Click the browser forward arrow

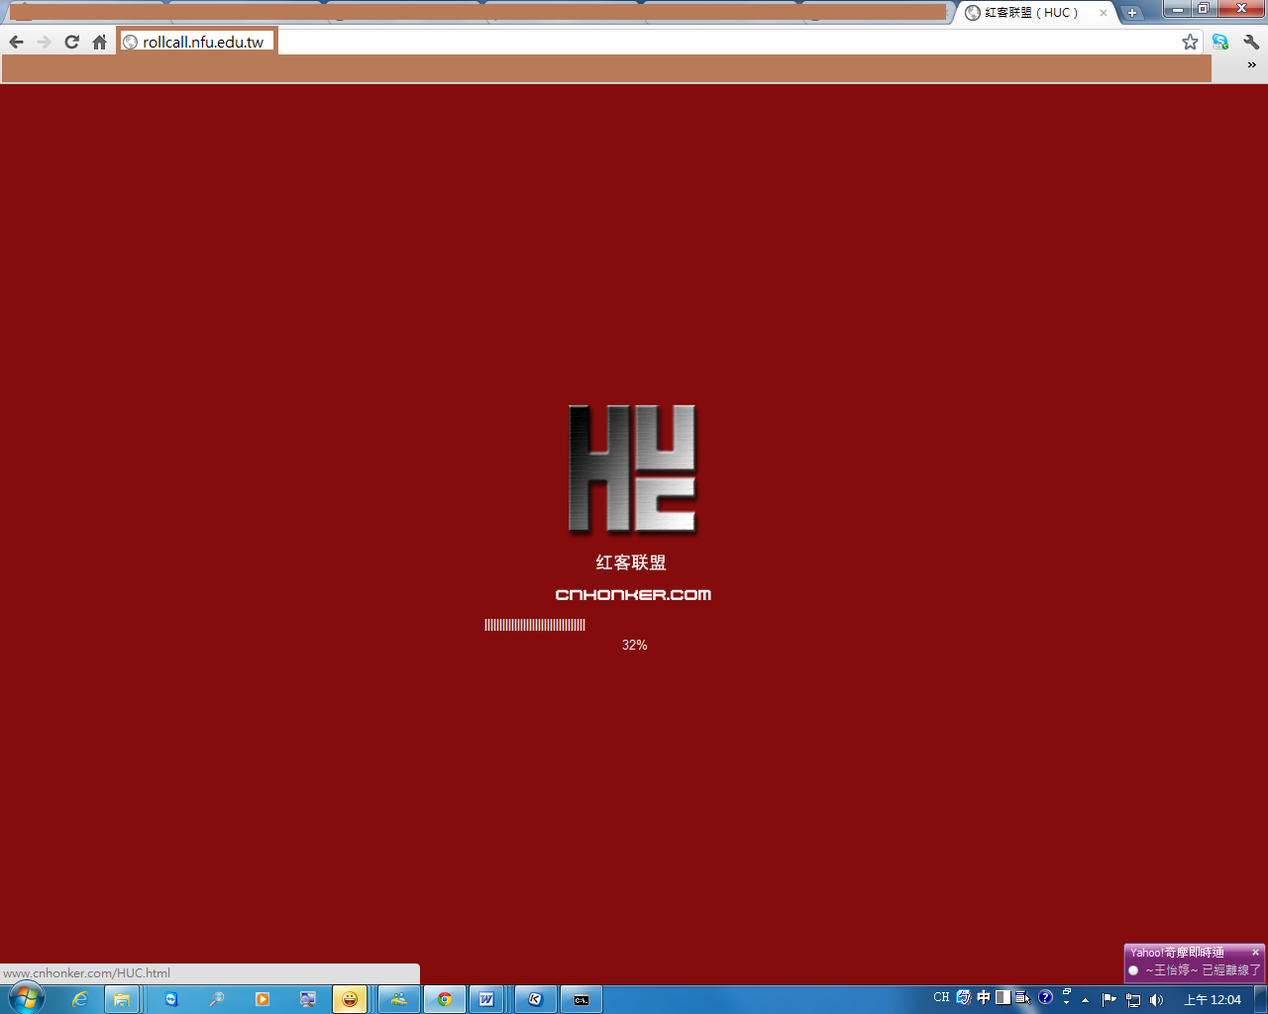click(44, 42)
